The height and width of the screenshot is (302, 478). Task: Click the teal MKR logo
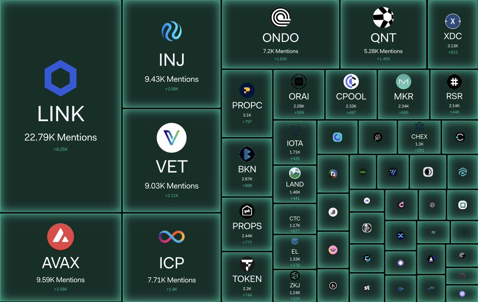(x=403, y=82)
